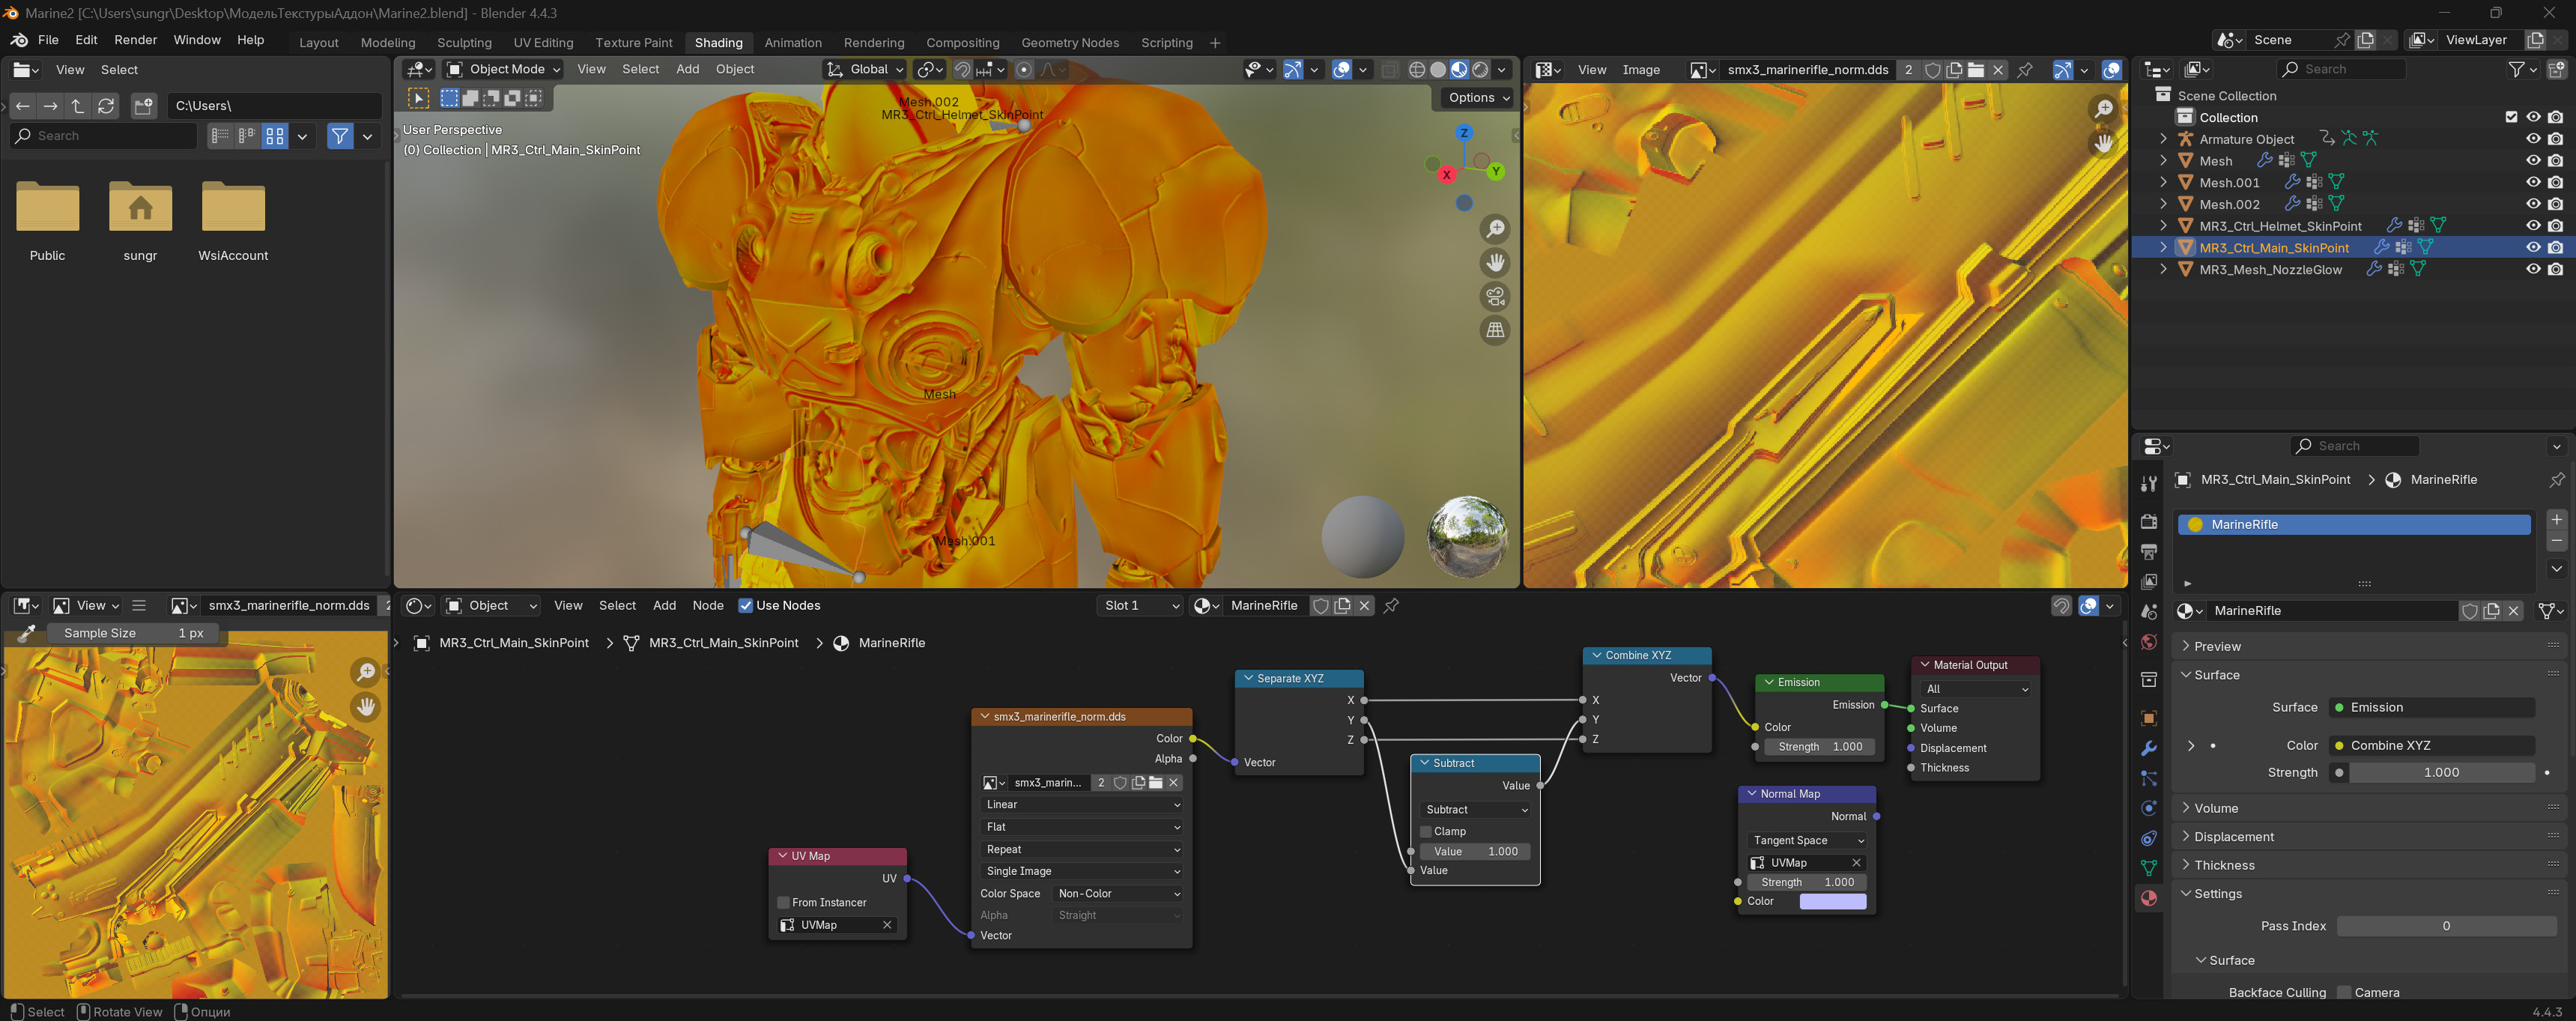This screenshot has height=1021, width=2576.
Task: Add material slot with plus button
Action: pyautogui.click(x=2556, y=520)
